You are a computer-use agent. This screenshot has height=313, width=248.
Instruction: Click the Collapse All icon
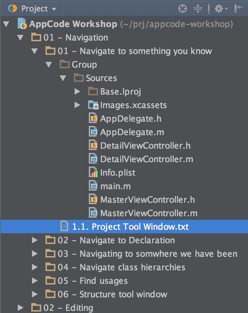[x=198, y=9]
